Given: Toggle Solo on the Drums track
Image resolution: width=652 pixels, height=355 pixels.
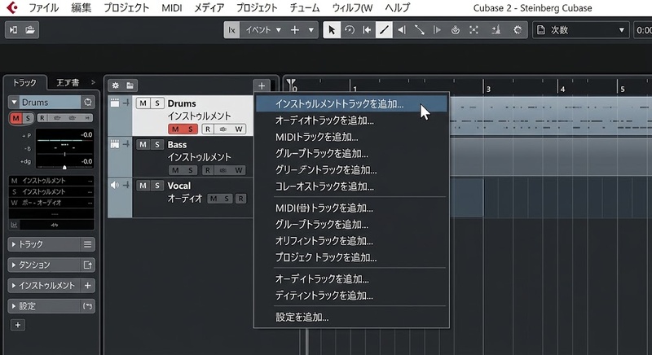Looking at the screenshot, I should (157, 103).
